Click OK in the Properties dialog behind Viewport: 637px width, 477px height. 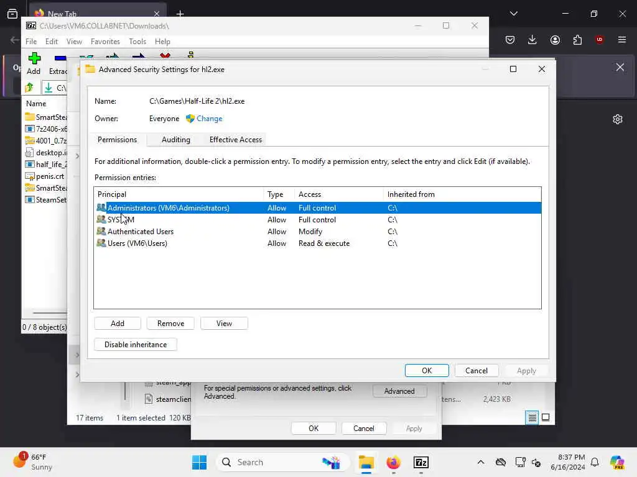[314, 429]
